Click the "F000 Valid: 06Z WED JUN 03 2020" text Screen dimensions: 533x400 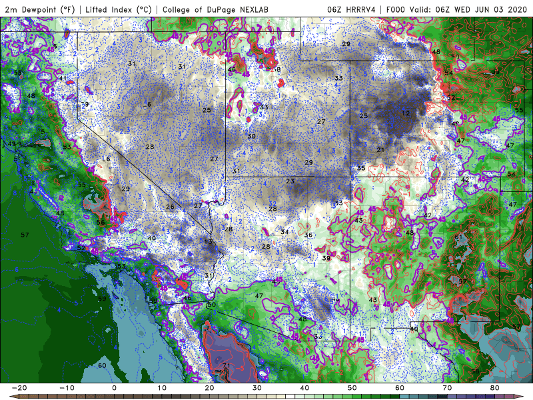pyautogui.click(x=458, y=10)
